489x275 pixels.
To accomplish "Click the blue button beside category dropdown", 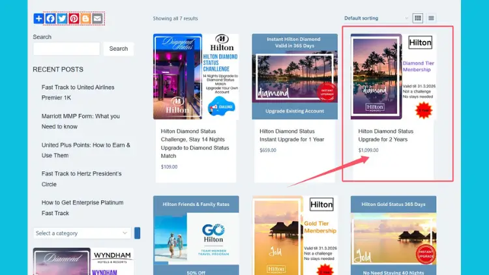I will [x=137, y=233].
